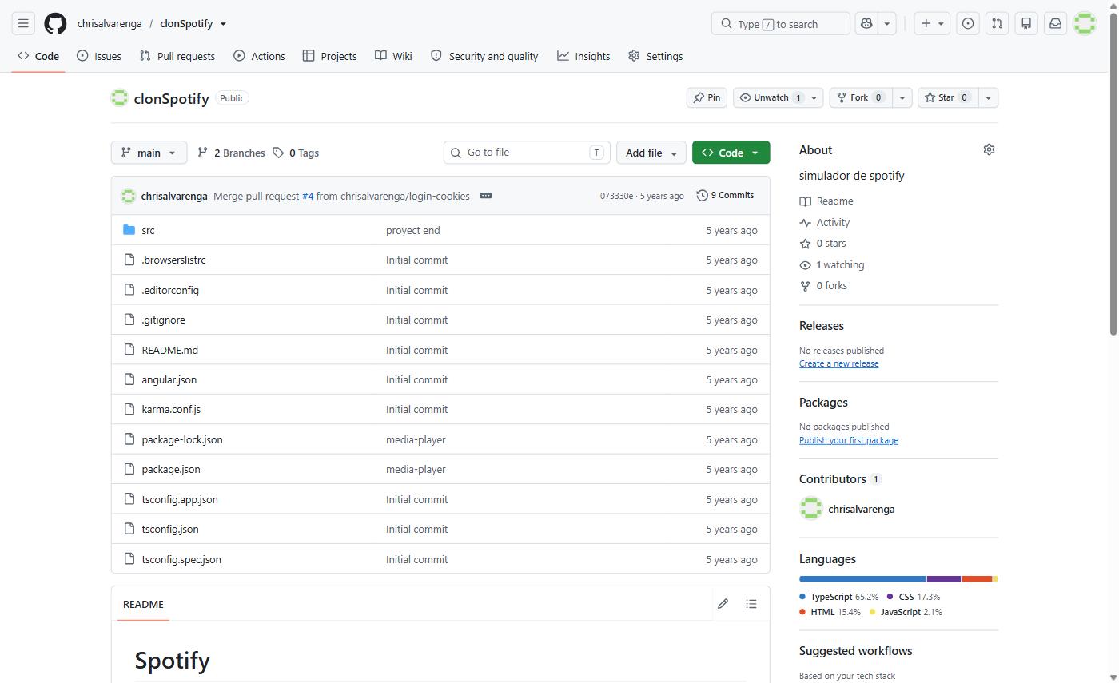Open user avatar menu in header
This screenshot has height=683, width=1119.
coord(1085,23)
